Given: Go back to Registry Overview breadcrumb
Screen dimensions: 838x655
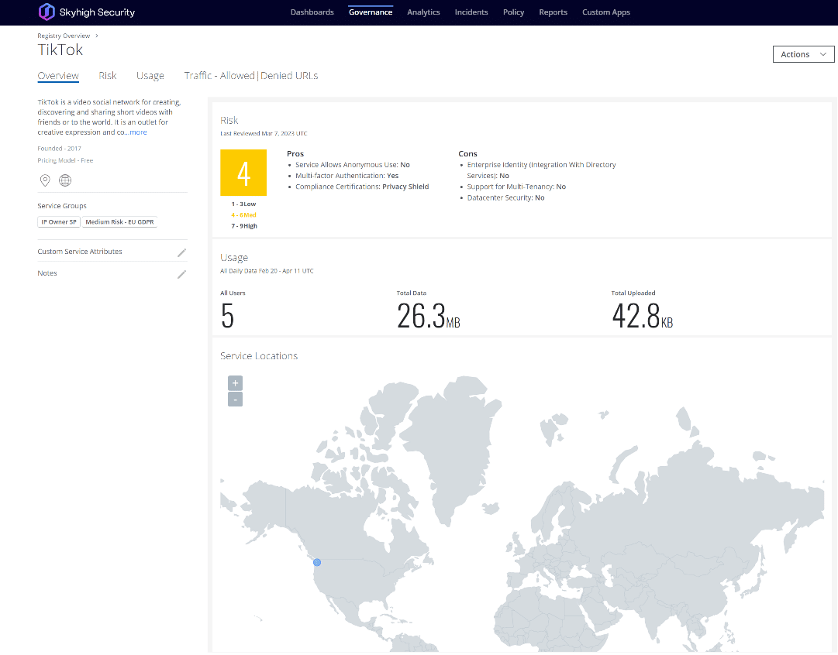Looking at the screenshot, I should (x=64, y=36).
